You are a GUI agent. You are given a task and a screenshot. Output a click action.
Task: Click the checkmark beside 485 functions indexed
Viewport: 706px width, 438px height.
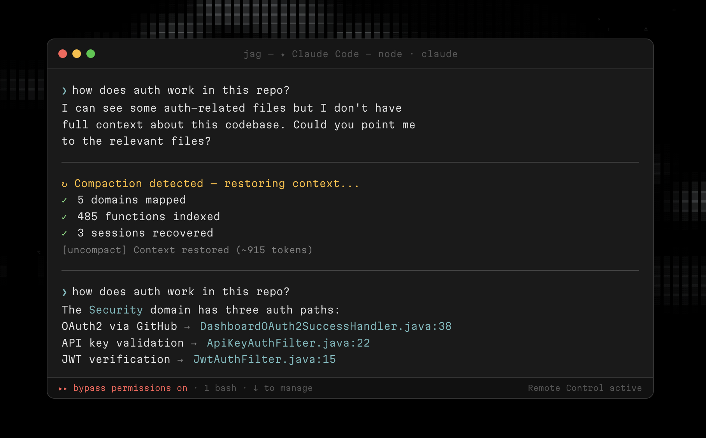65,217
